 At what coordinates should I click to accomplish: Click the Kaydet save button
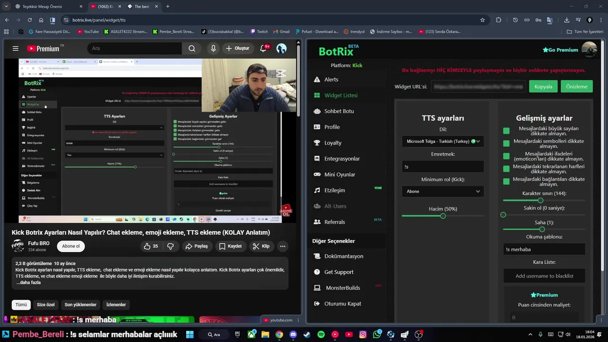pos(230,246)
